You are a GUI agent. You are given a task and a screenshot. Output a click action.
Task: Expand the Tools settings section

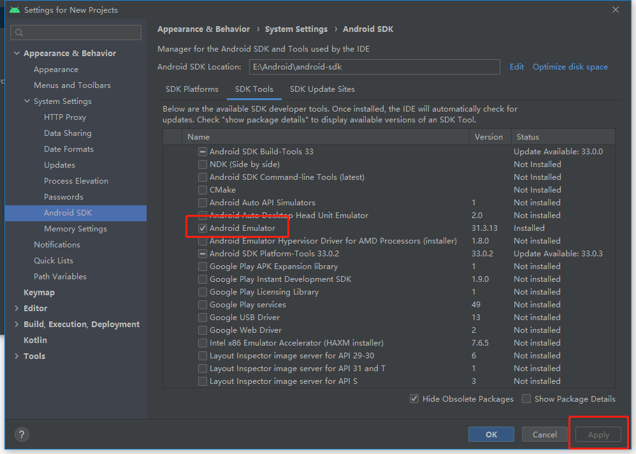point(17,356)
